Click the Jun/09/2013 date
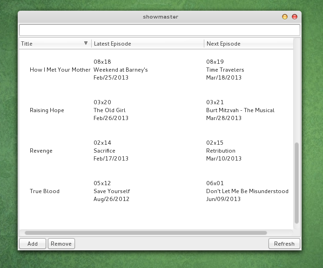 (223, 199)
